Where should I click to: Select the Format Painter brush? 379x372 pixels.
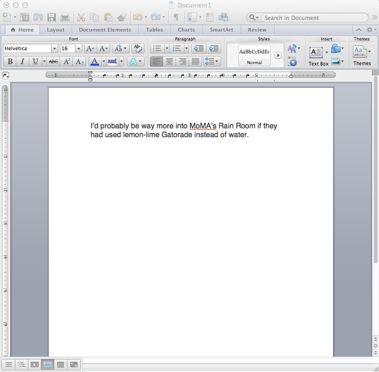point(122,17)
